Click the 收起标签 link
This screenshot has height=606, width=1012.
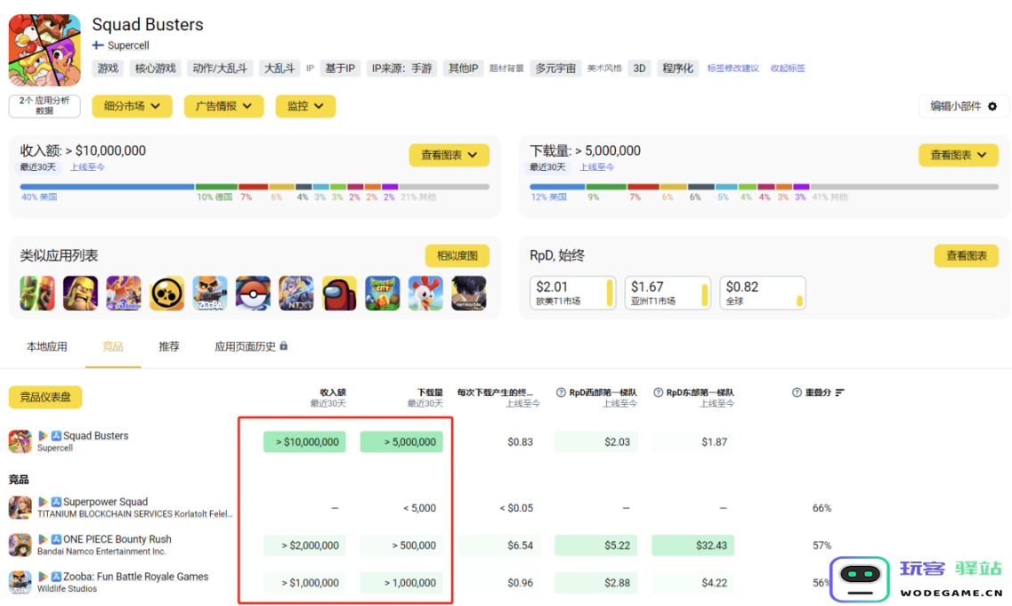click(788, 68)
